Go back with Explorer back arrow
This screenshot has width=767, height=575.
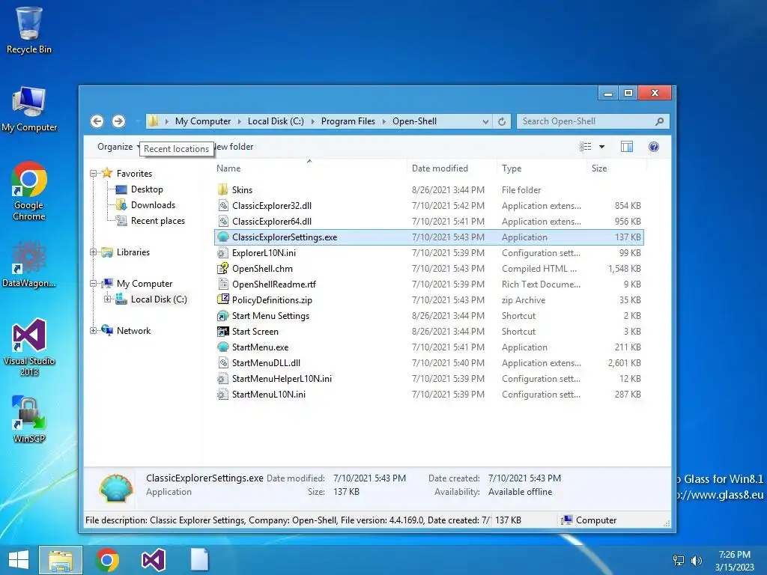97,121
